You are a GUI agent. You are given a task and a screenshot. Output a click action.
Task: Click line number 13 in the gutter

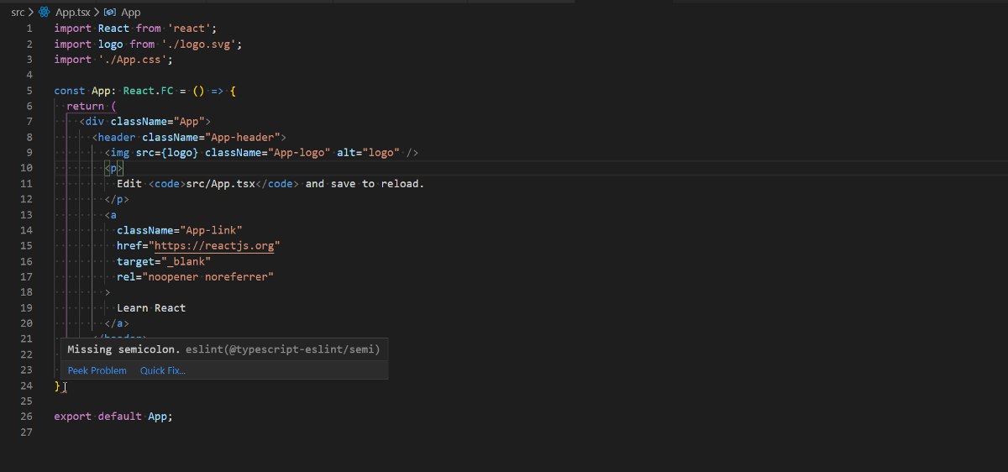(26, 214)
